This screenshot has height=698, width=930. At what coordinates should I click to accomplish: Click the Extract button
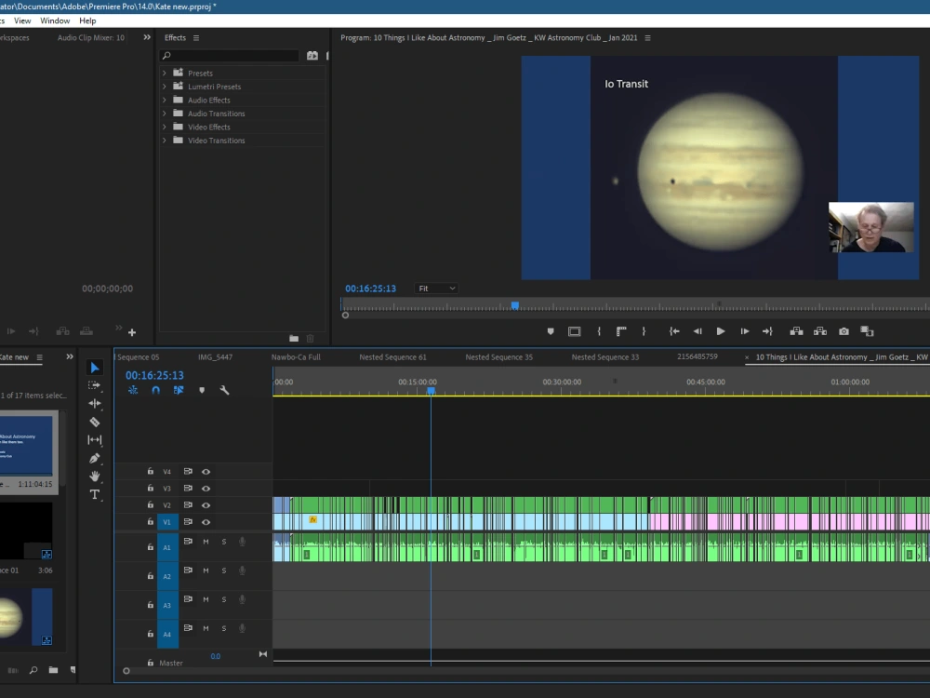820,331
